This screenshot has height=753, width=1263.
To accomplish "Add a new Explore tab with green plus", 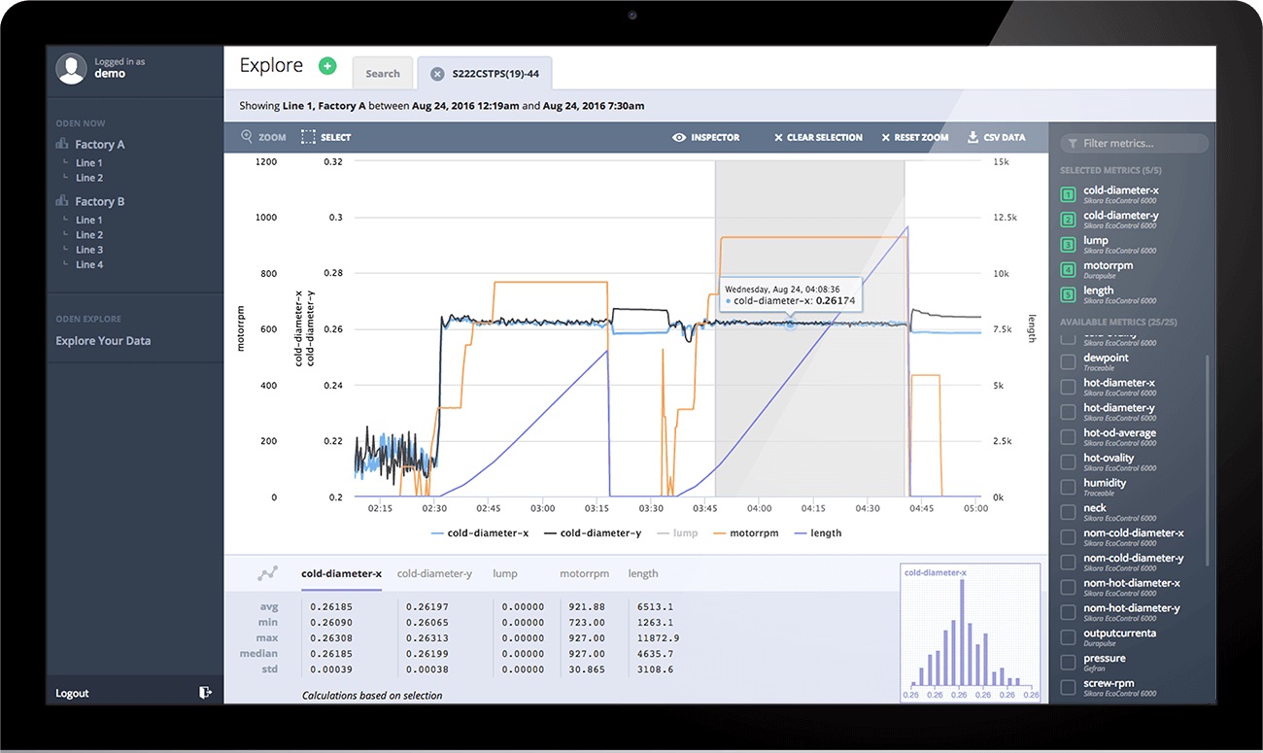I will [x=327, y=66].
